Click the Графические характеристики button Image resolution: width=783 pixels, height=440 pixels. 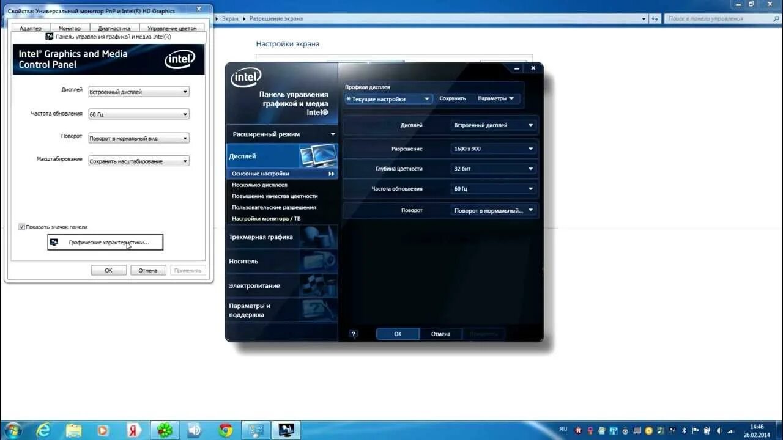click(x=105, y=243)
